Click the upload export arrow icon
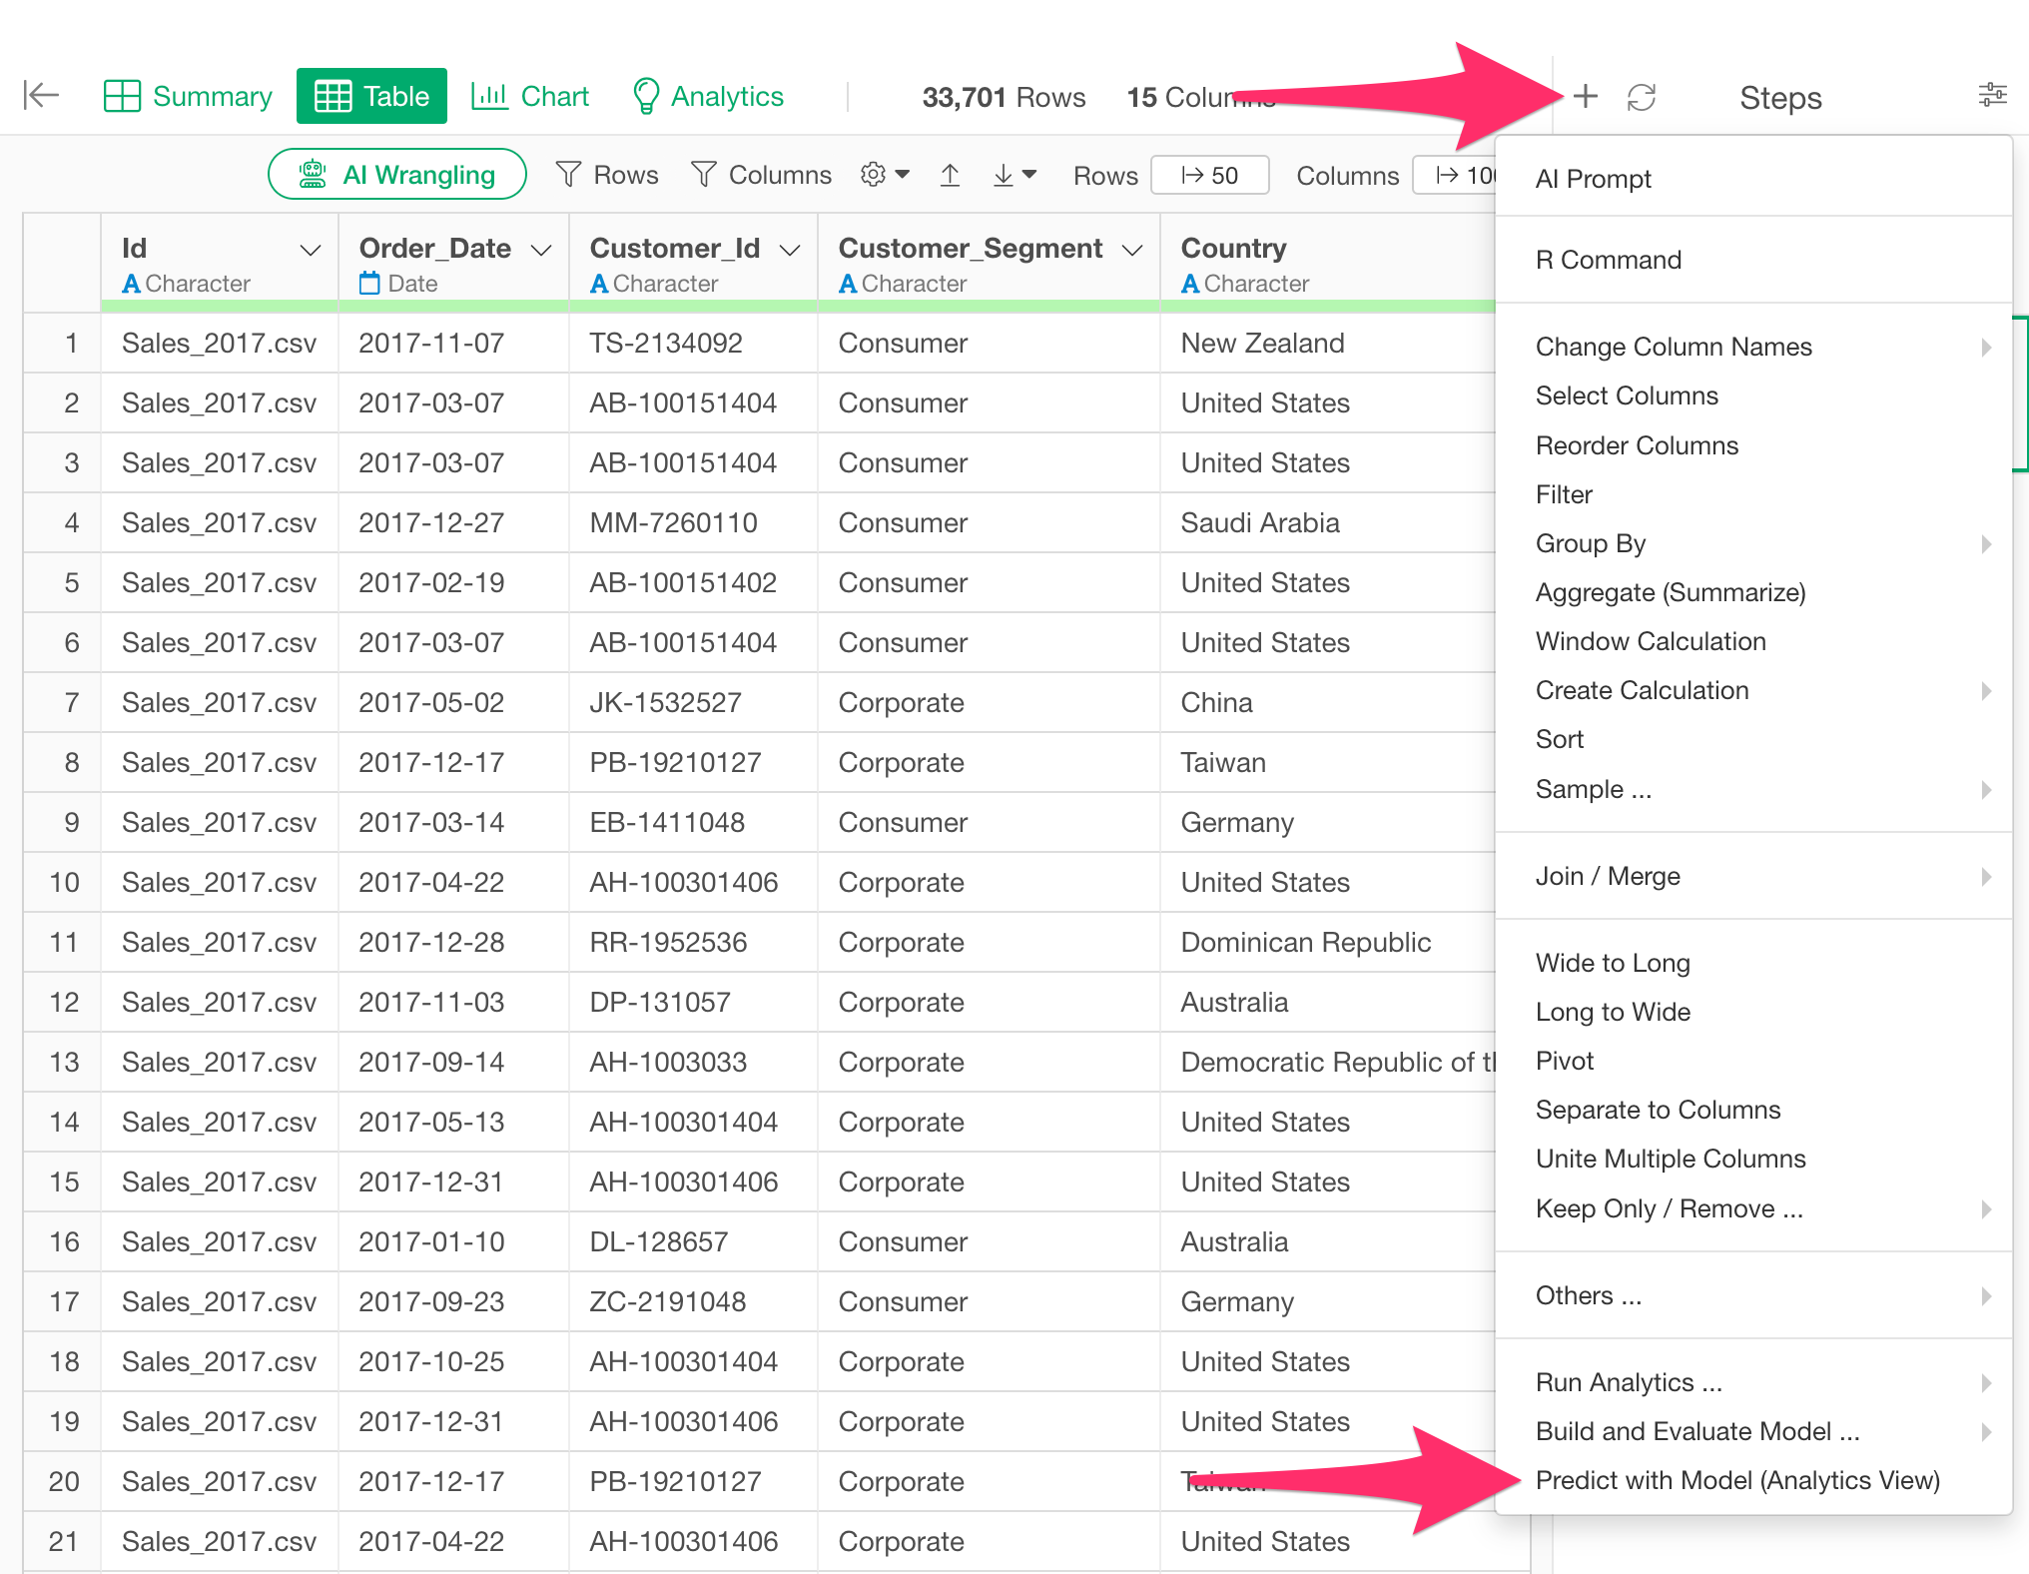2029x1574 pixels. pyautogui.click(x=950, y=175)
